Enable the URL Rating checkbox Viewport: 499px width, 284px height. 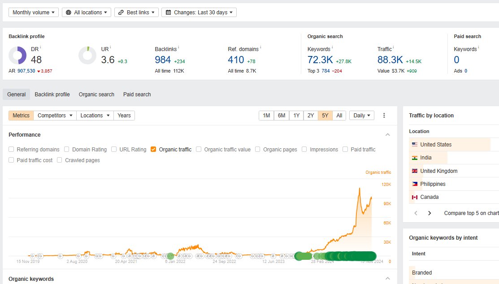[113, 149]
